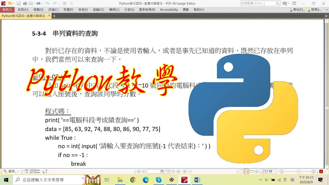Go to the next page
The image size is (329, 185).
tap(173, 171)
